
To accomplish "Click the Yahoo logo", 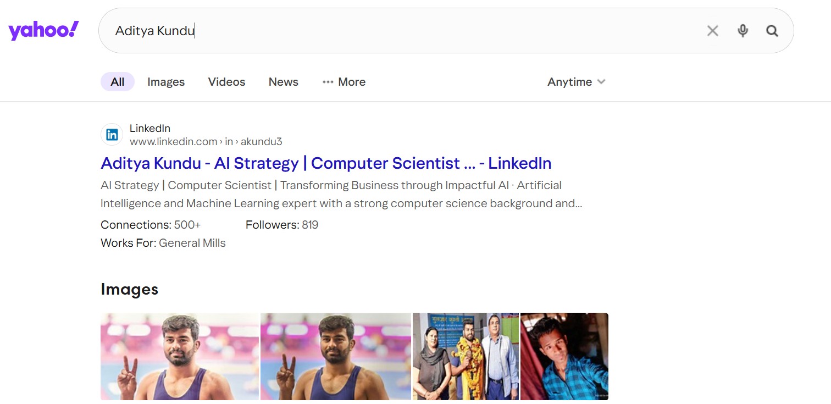I will (x=43, y=31).
